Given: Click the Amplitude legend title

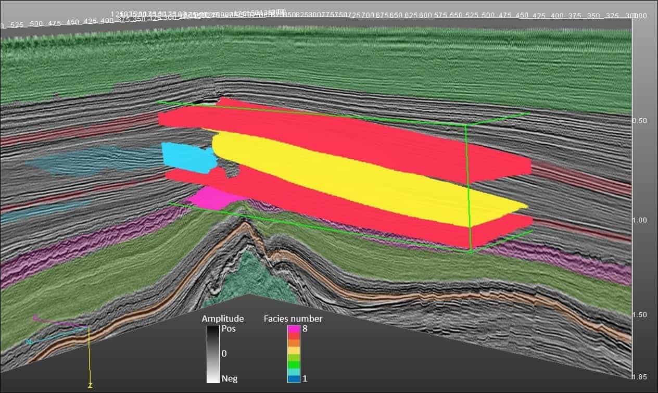Looking at the screenshot, I should (223, 318).
